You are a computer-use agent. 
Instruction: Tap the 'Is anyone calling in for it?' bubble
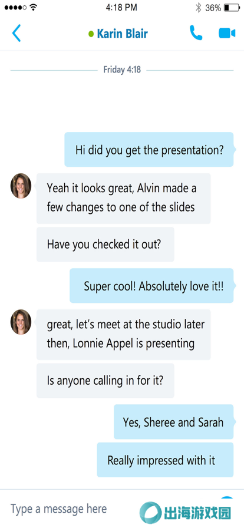pos(105,381)
